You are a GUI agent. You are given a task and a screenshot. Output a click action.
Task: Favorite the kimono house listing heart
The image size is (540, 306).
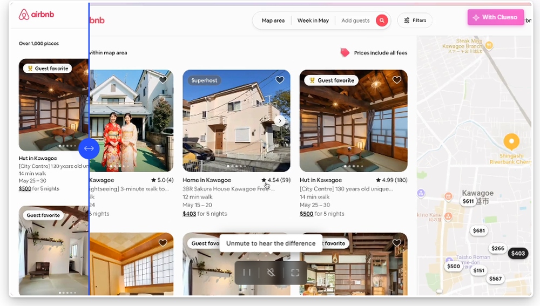click(163, 80)
